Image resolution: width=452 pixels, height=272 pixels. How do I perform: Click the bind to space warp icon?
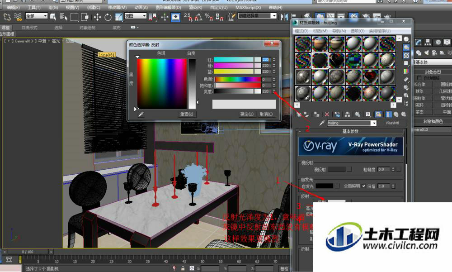[x=18, y=17]
